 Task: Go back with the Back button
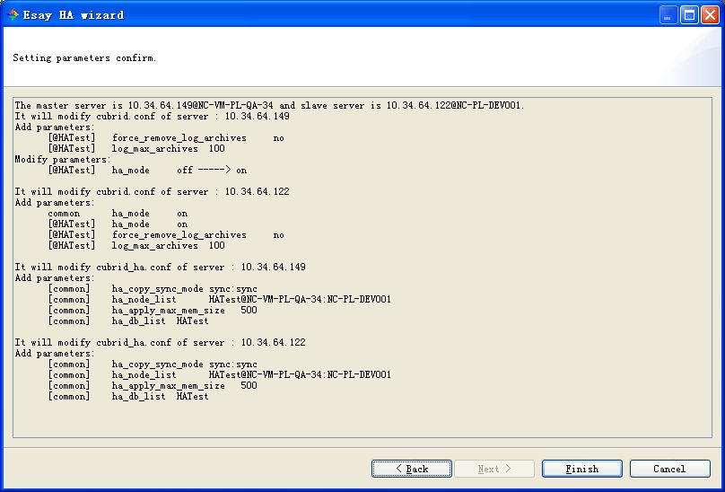(412, 469)
